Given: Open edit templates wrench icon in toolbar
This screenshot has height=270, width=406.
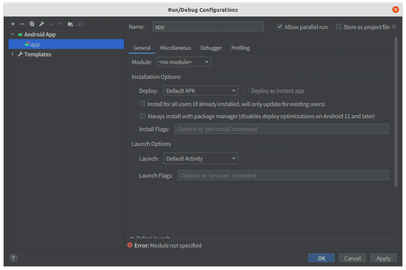Looking at the screenshot, I should [42, 24].
